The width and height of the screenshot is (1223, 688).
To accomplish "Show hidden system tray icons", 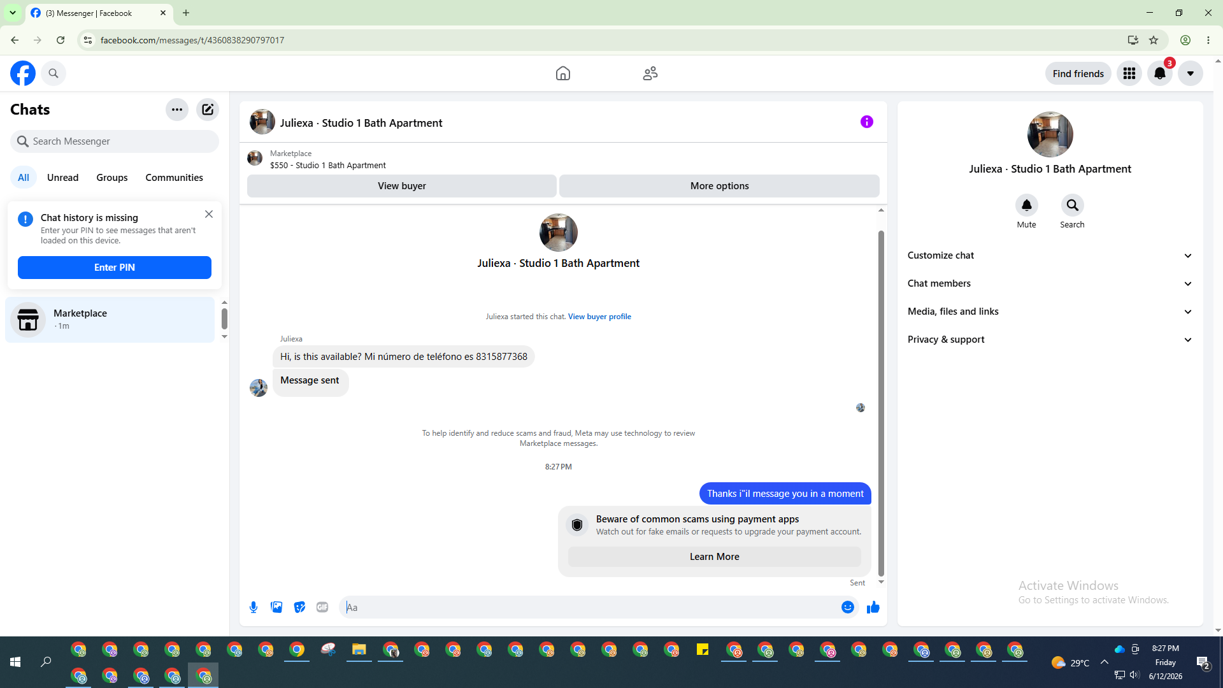I will click(1105, 663).
